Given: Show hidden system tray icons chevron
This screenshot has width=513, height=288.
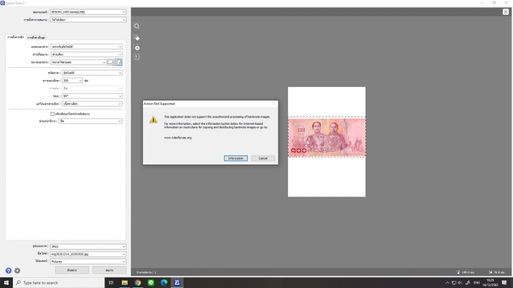Looking at the screenshot, I should (x=447, y=283).
